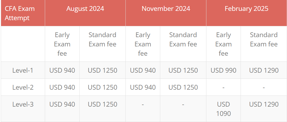Select the Level-2 row label
287x122 pixels.
point(23,87)
